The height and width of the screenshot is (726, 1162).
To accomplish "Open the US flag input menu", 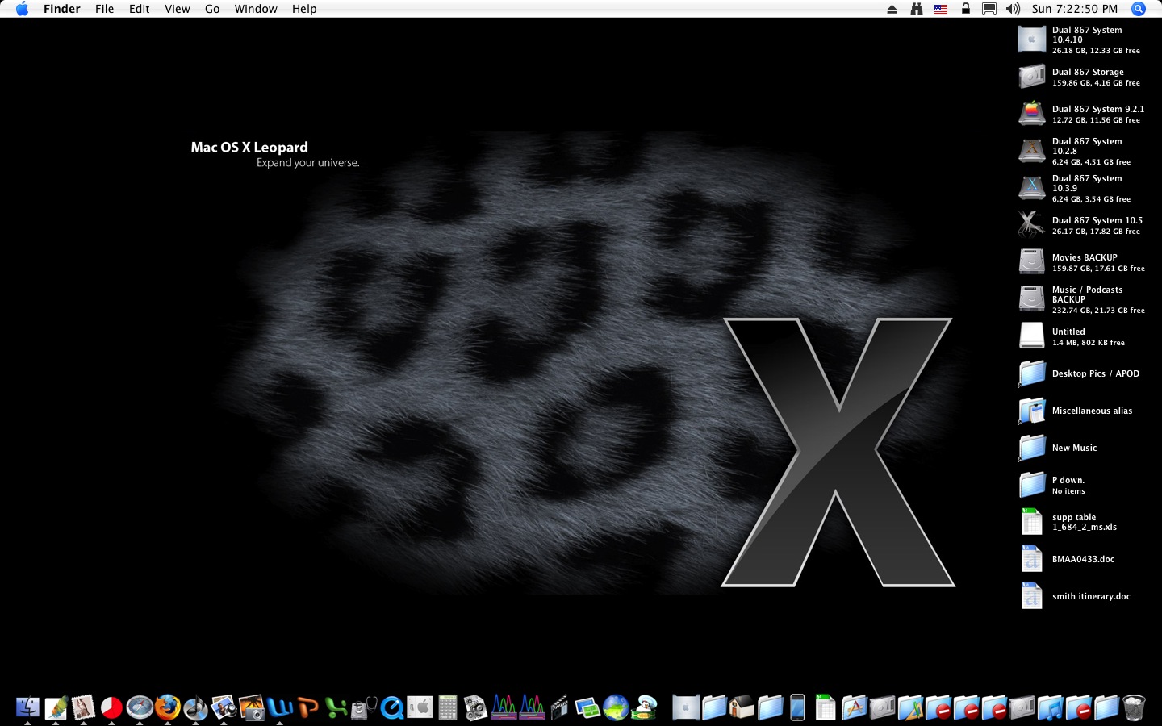I will 941,9.
